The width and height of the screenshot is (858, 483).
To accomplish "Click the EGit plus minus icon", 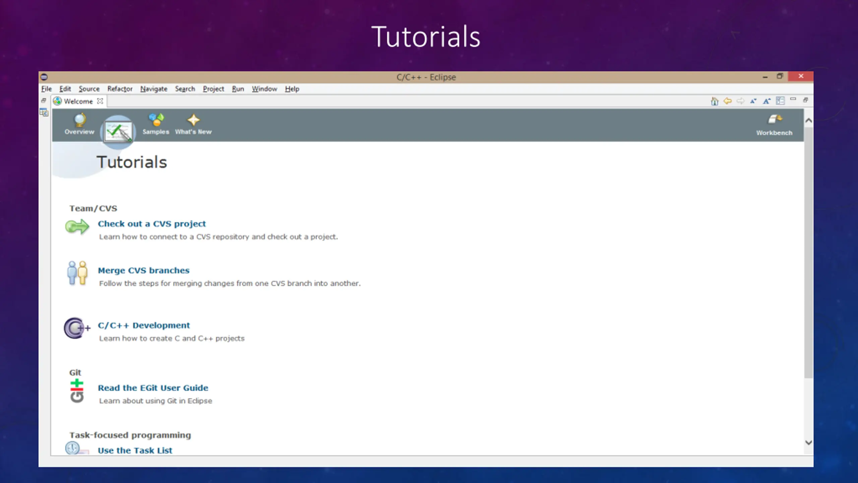I will tap(77, 391).
